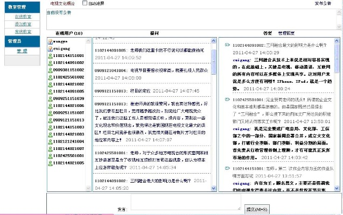Select the 答复 heading tab
The height and width of the screenshot is (215, 343).
point(267,33)
